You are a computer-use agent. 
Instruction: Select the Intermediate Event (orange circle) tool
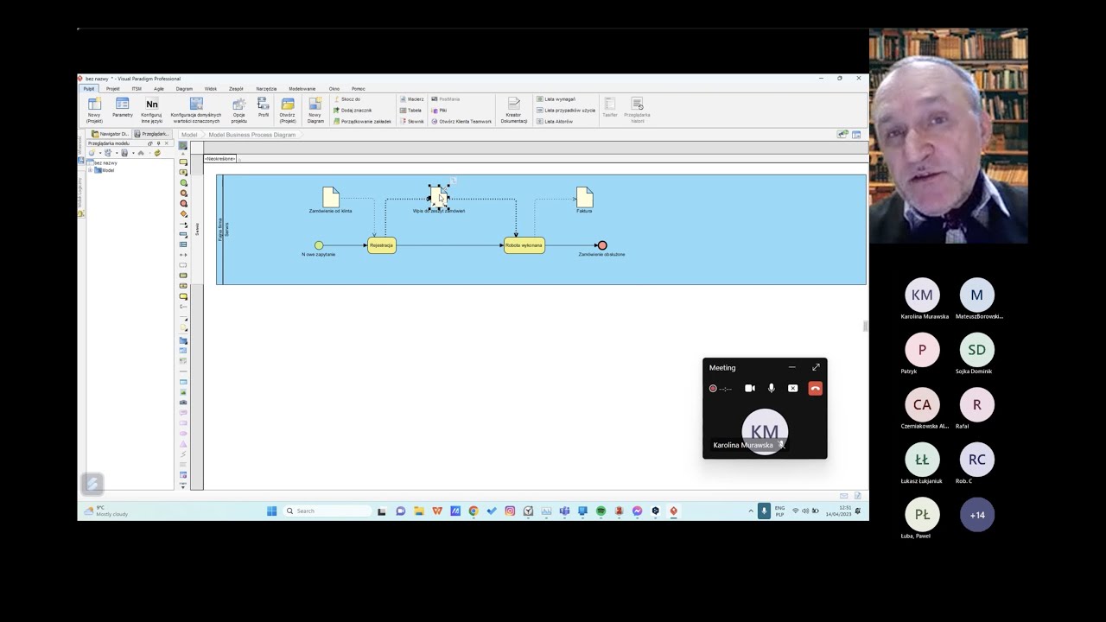point(183,194)
